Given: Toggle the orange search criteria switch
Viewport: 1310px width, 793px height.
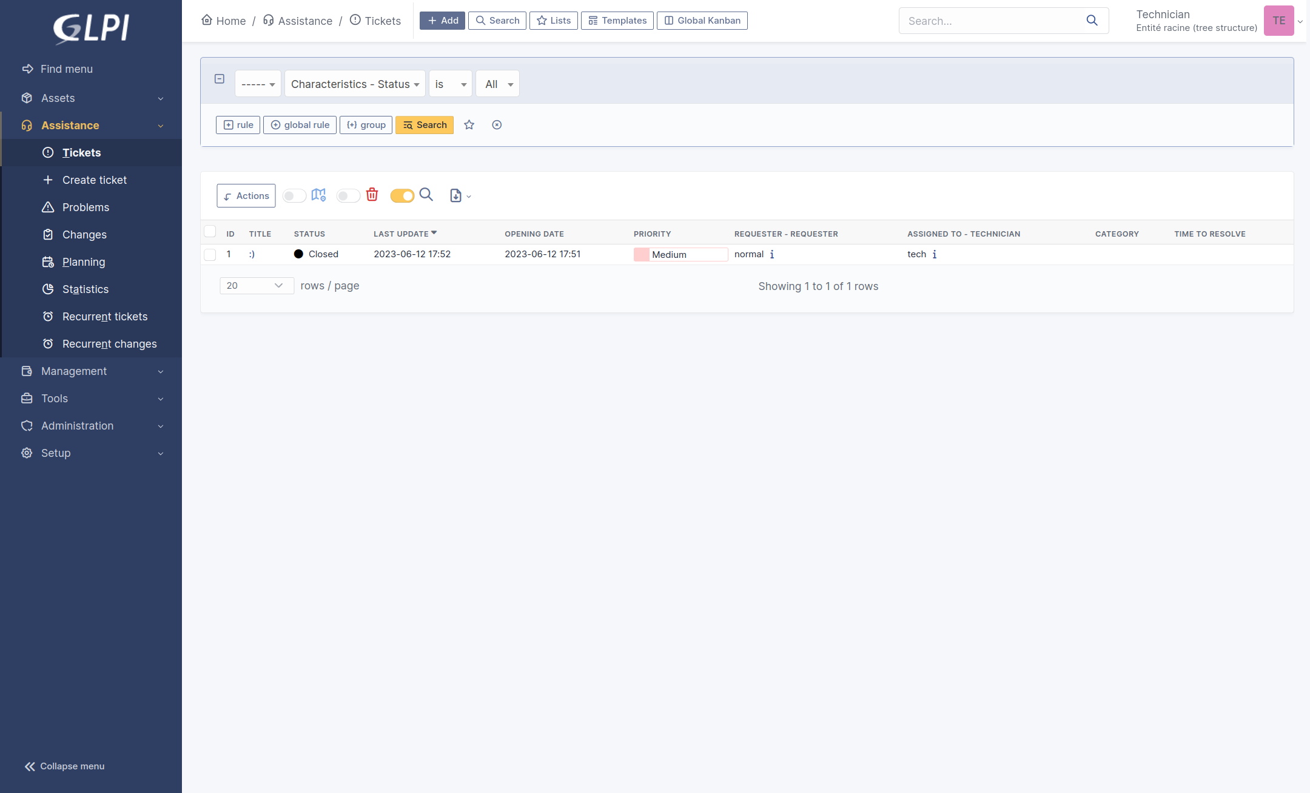Looking at the screenshot, I should (x=401, y=195).
